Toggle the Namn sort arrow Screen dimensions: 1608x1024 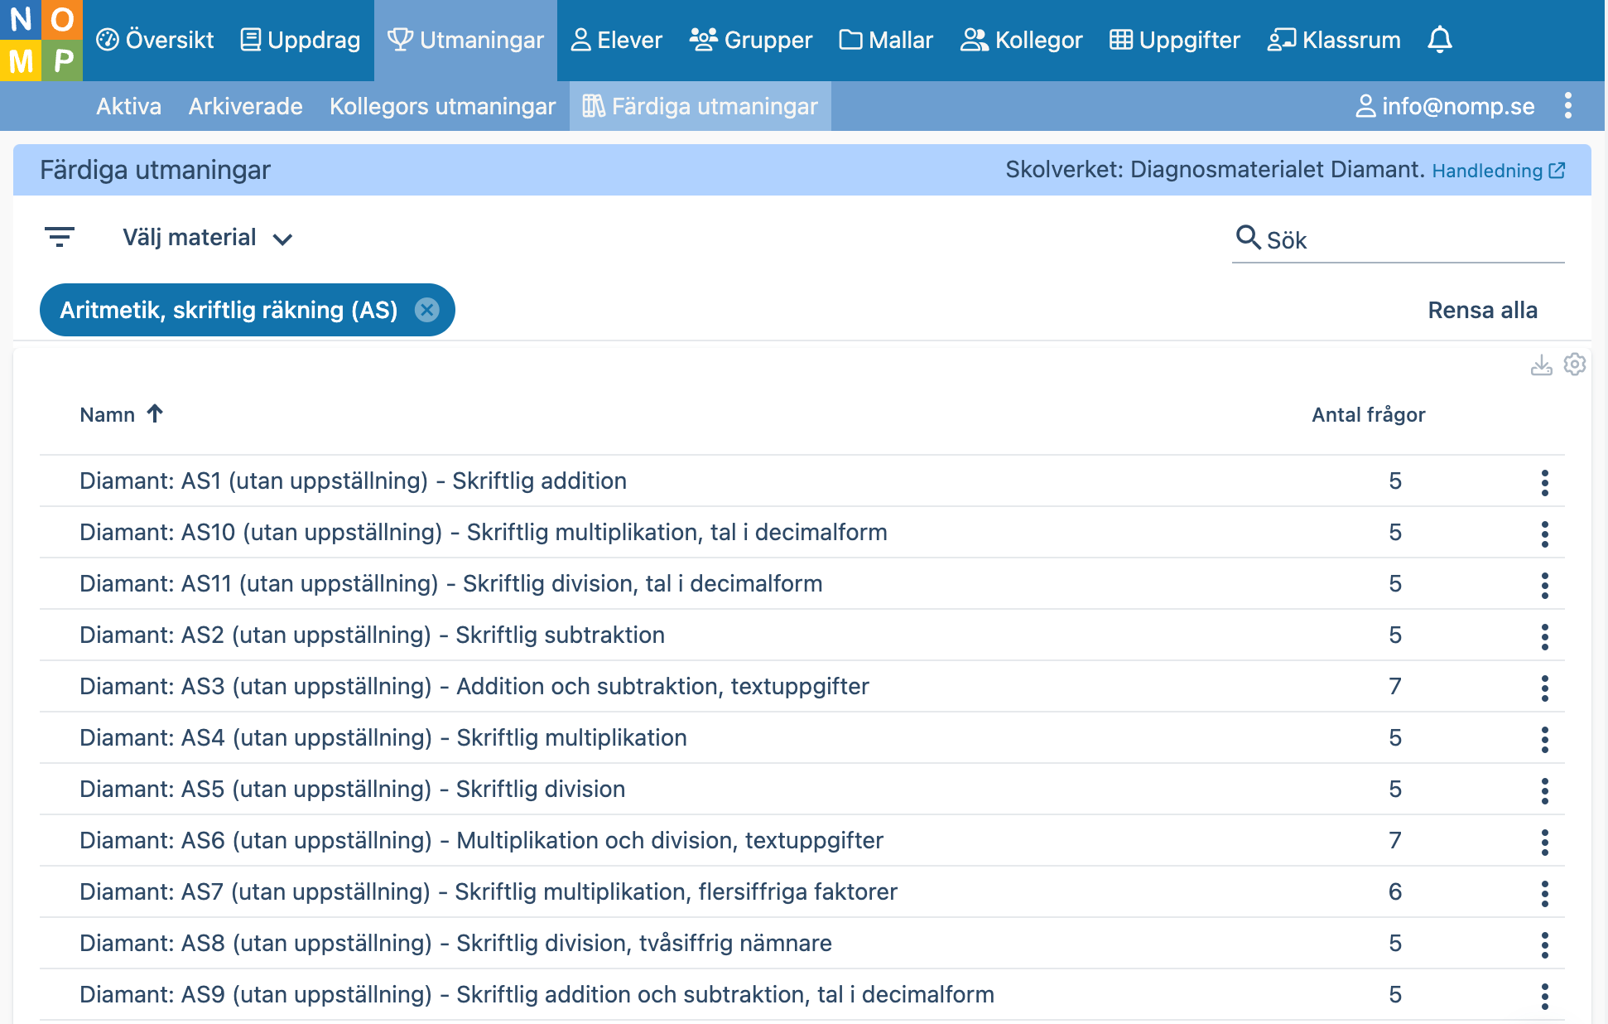[x=155, y=413]
